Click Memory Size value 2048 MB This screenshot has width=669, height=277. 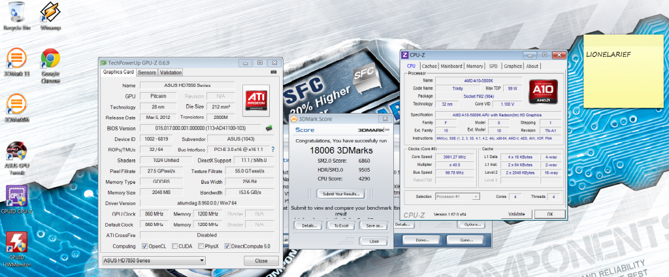[x=161, y=193]
